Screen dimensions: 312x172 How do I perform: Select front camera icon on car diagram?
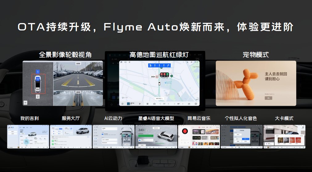[x=38, y=79]
